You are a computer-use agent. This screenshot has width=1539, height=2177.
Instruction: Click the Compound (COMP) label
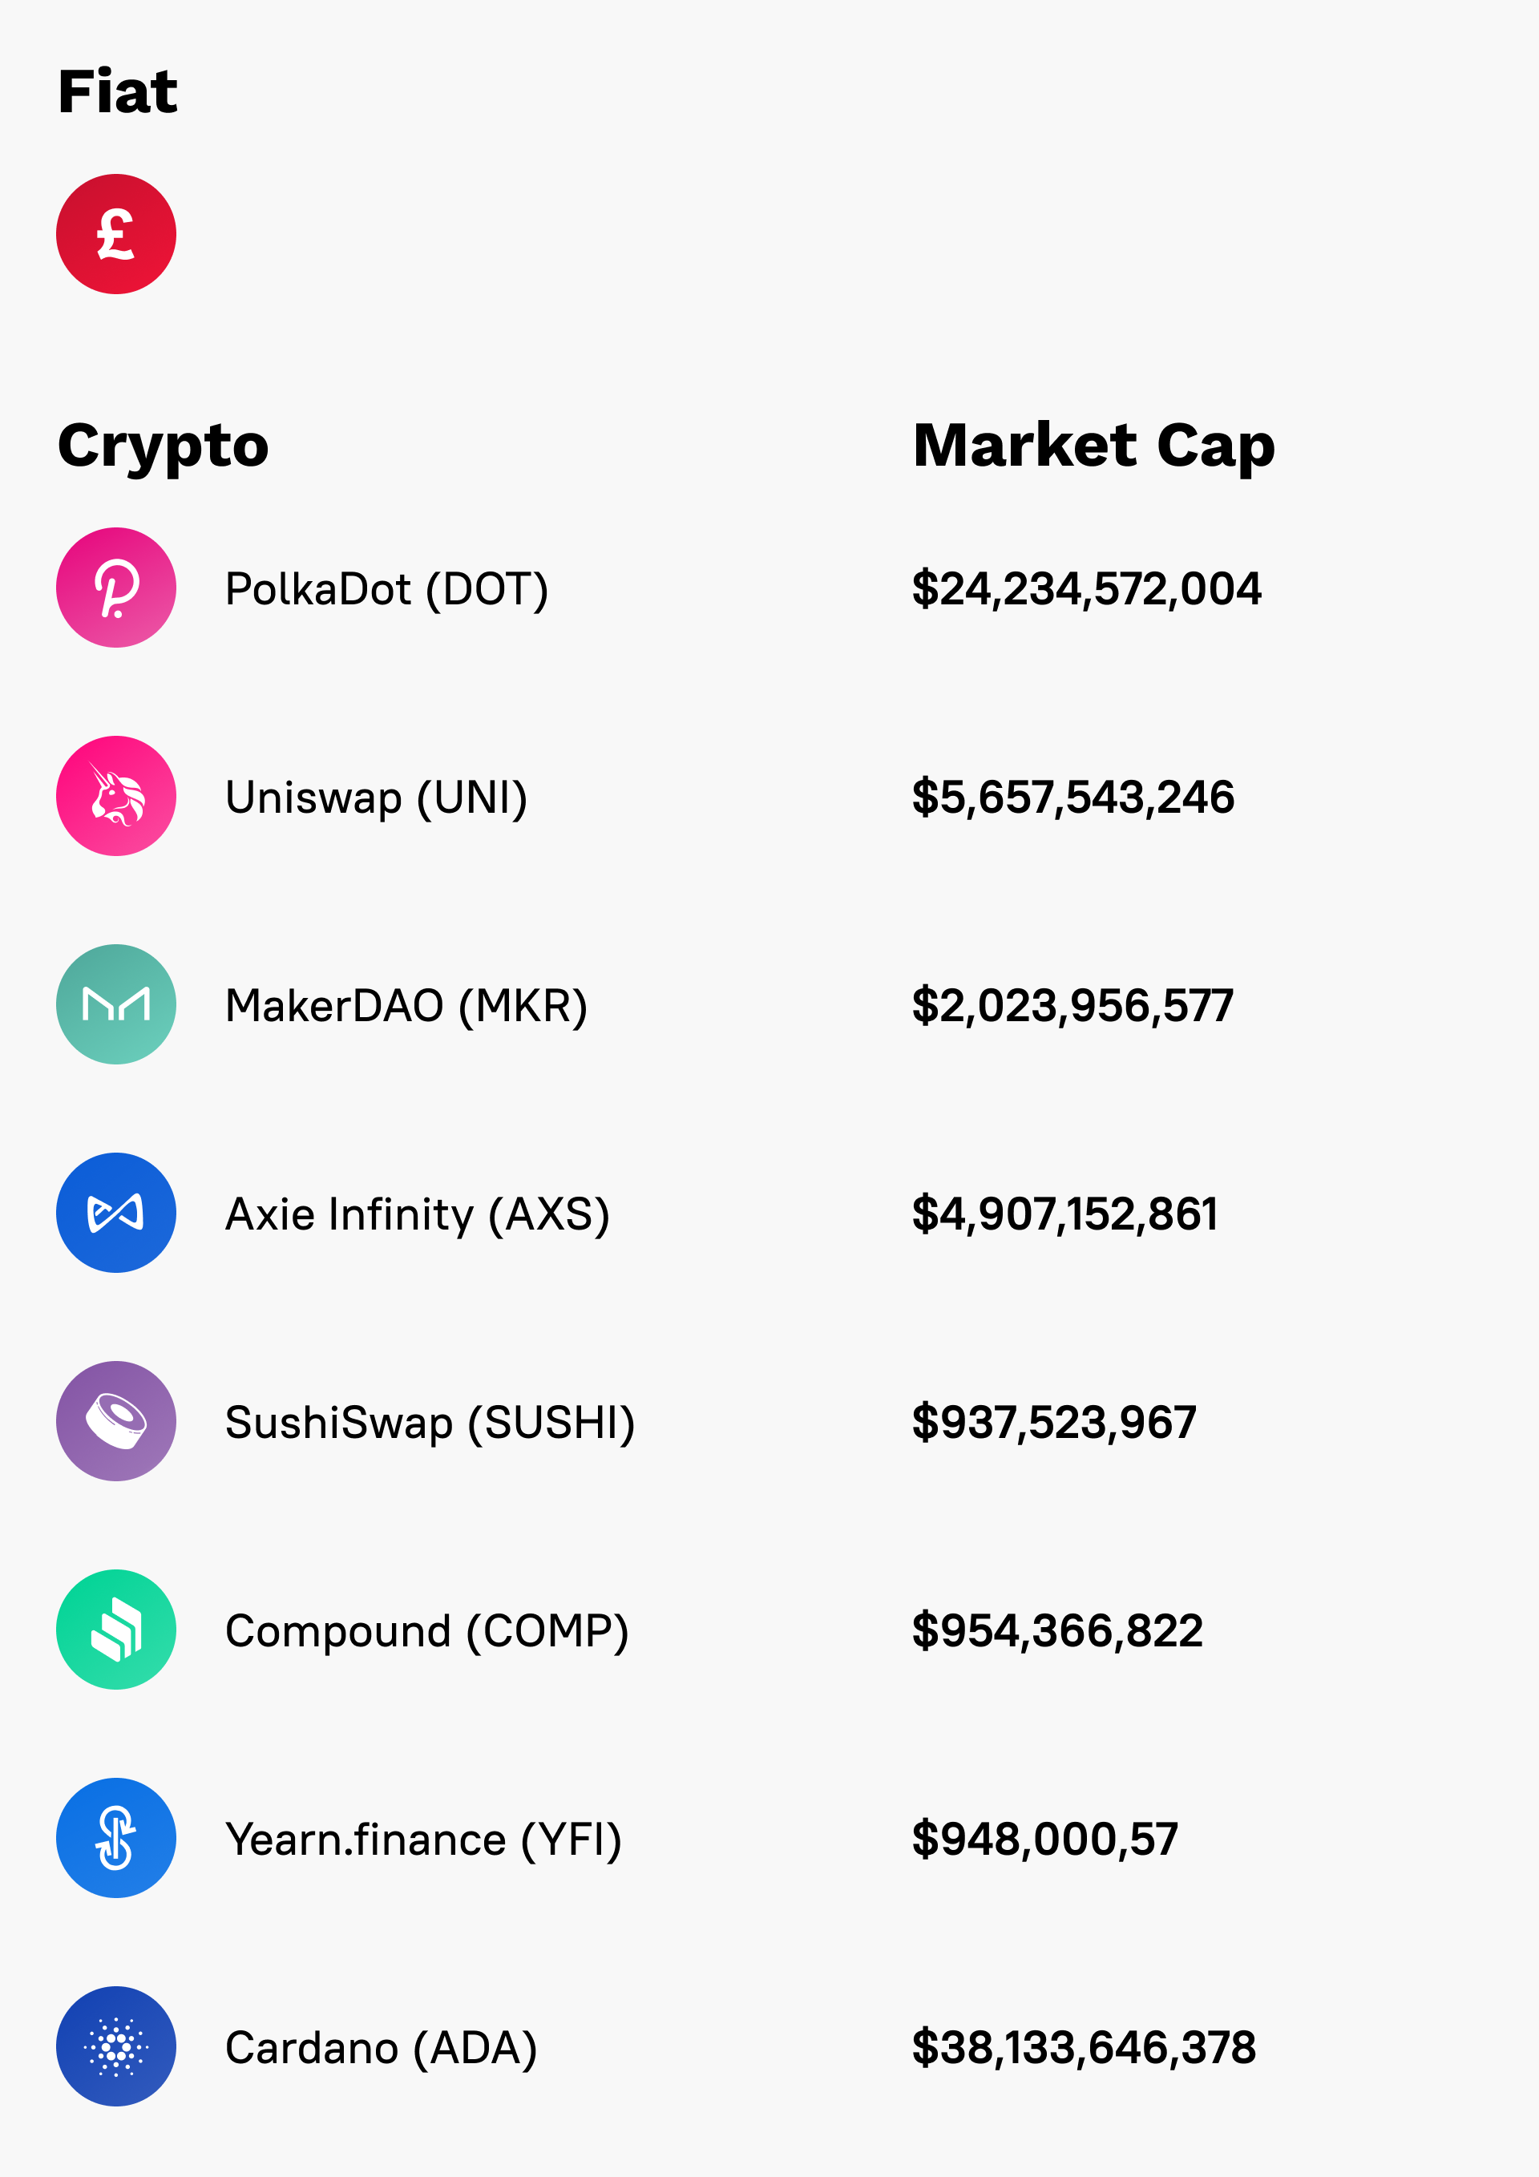click(428, 1632)
